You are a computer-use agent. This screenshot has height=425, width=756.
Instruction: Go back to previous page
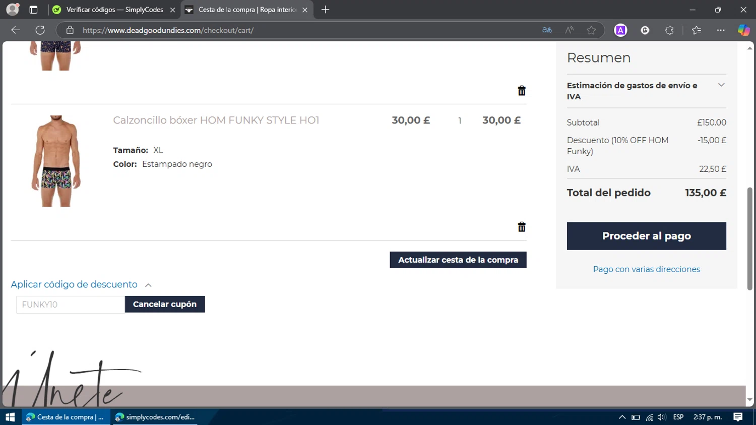16,30
